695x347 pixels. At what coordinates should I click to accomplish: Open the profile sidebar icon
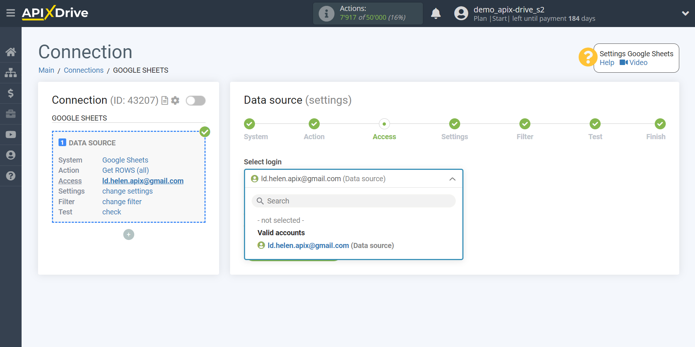pos(11,155)
